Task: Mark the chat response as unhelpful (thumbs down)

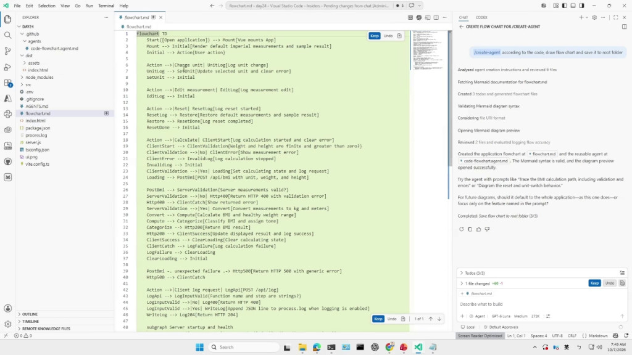Action: pos(488,229)
